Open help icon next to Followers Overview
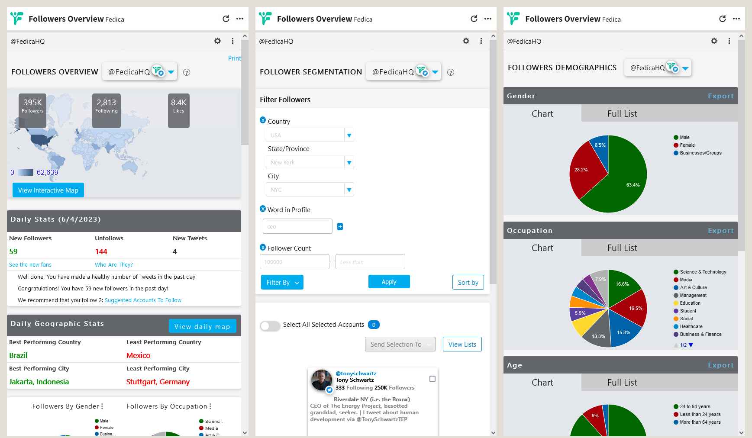 coord(187,72)
